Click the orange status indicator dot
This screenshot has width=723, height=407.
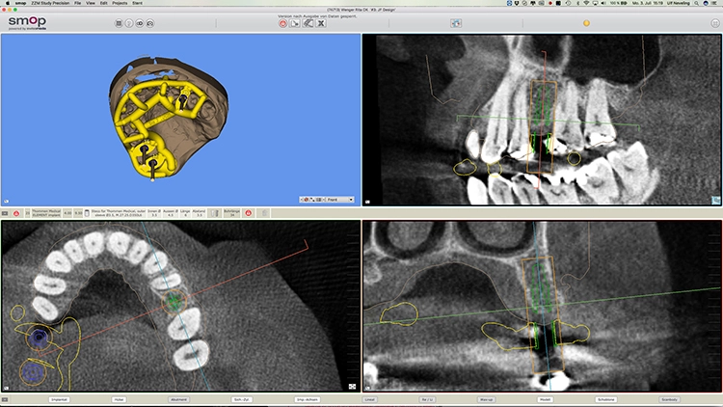click(586, 23)
